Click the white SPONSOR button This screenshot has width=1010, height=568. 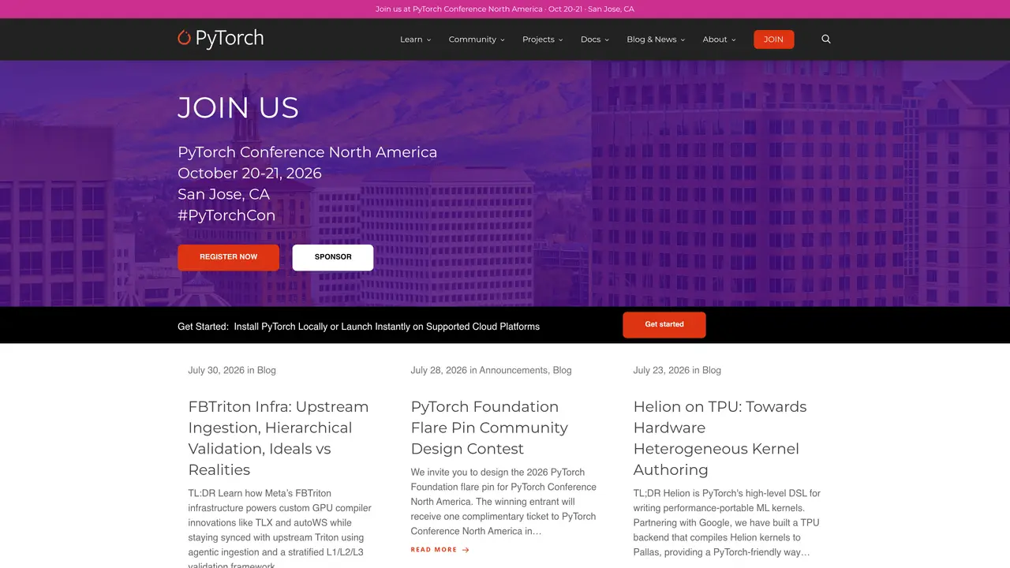tap(333, 257)
